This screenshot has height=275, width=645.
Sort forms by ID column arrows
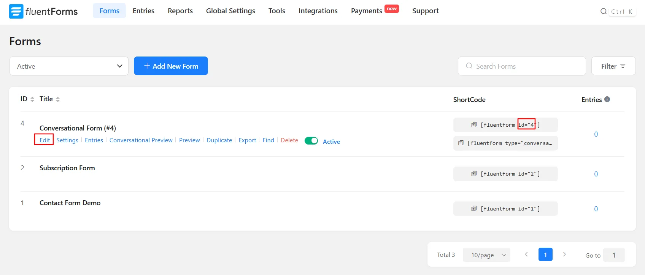click(32, 99)
